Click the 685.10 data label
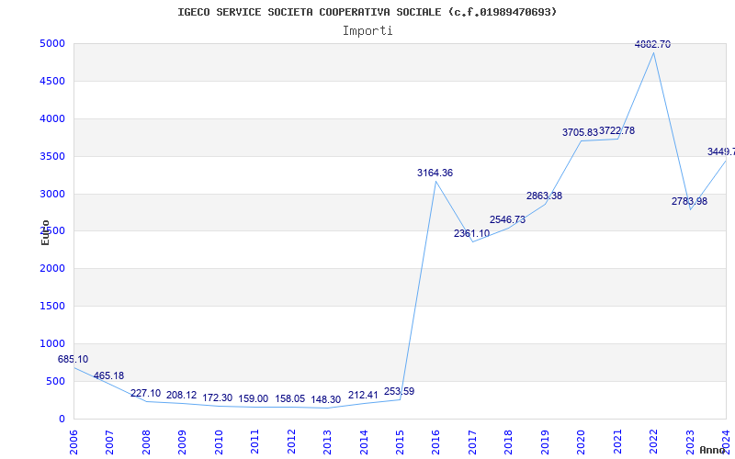This screenshot has height=459, width=735. tap(73, 359)
